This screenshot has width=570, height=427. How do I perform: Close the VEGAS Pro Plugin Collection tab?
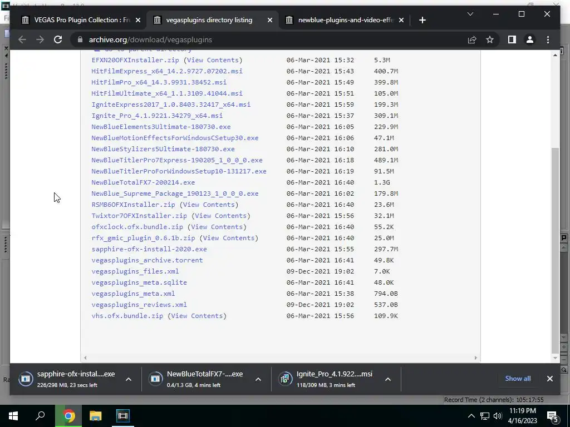138,21
